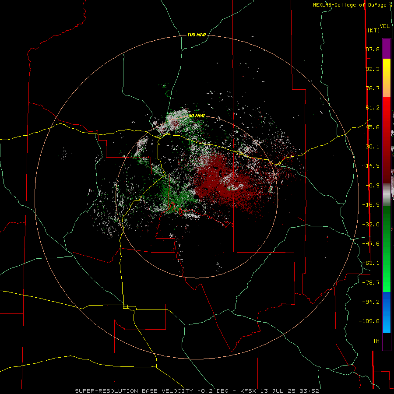Screen dimensions: 394x394
Task: Click the blue segment of color scale
Action: tap(387, 312)
